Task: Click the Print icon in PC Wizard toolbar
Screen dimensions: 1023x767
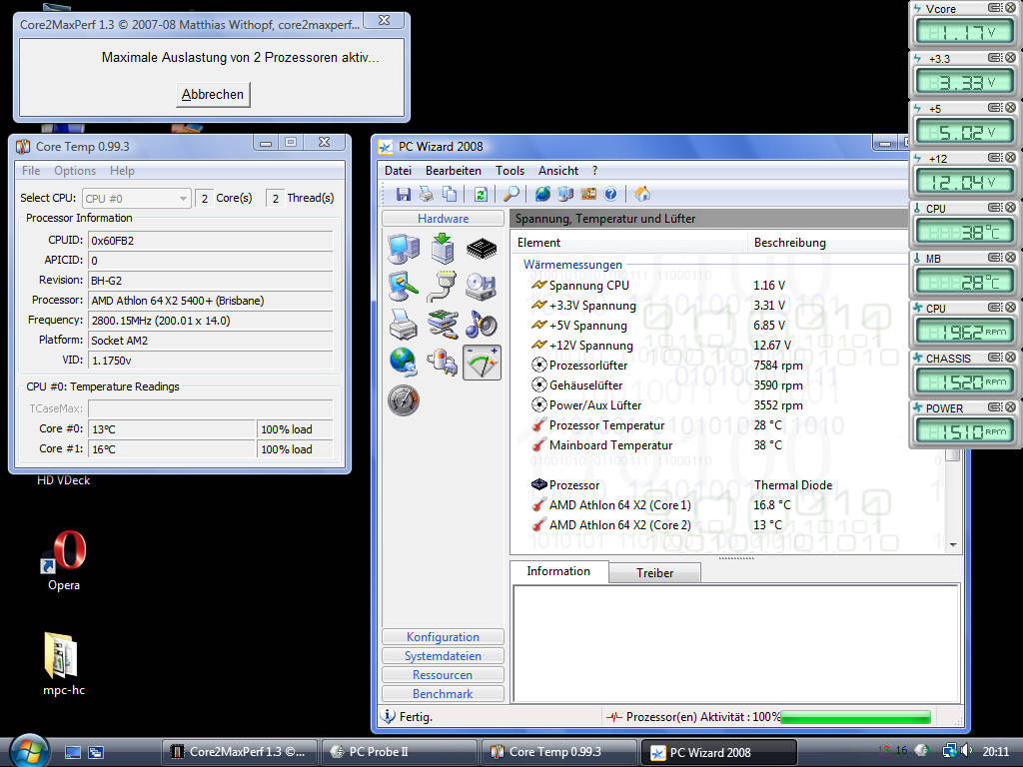Action: click(426, 194)
